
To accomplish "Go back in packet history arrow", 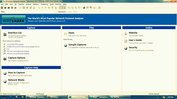I will tap(42, 8).
